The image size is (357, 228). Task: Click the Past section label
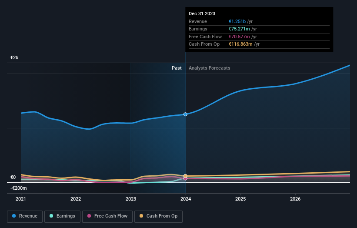coord(177,68)
